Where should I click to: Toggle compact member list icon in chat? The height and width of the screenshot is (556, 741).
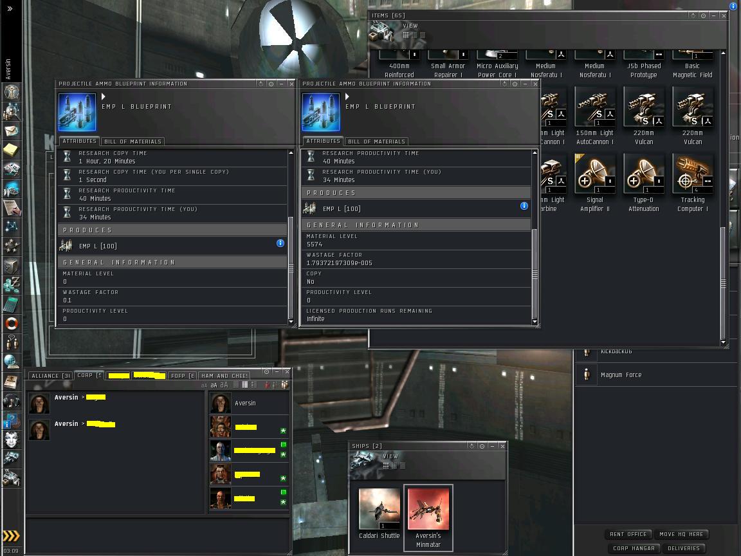tap(275, 385)
